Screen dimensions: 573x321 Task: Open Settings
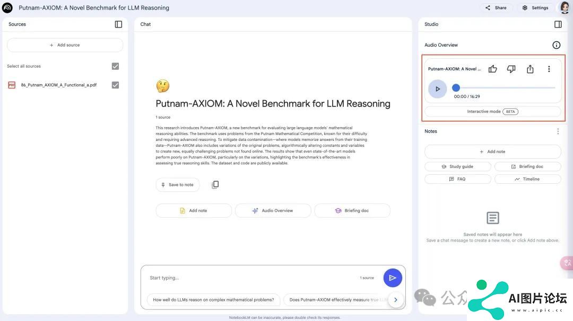535,7
